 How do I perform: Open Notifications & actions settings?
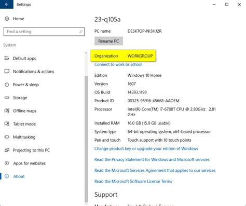pos(34,72)
